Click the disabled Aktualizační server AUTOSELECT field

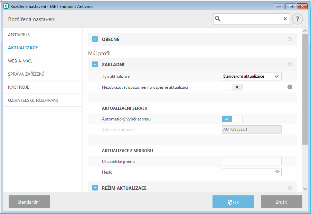click(x=252, y=129)
